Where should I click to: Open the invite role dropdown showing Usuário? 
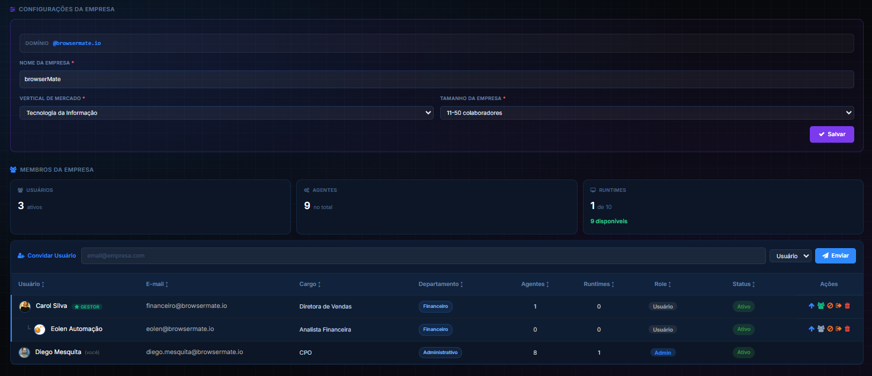click(x=790, y=256)
